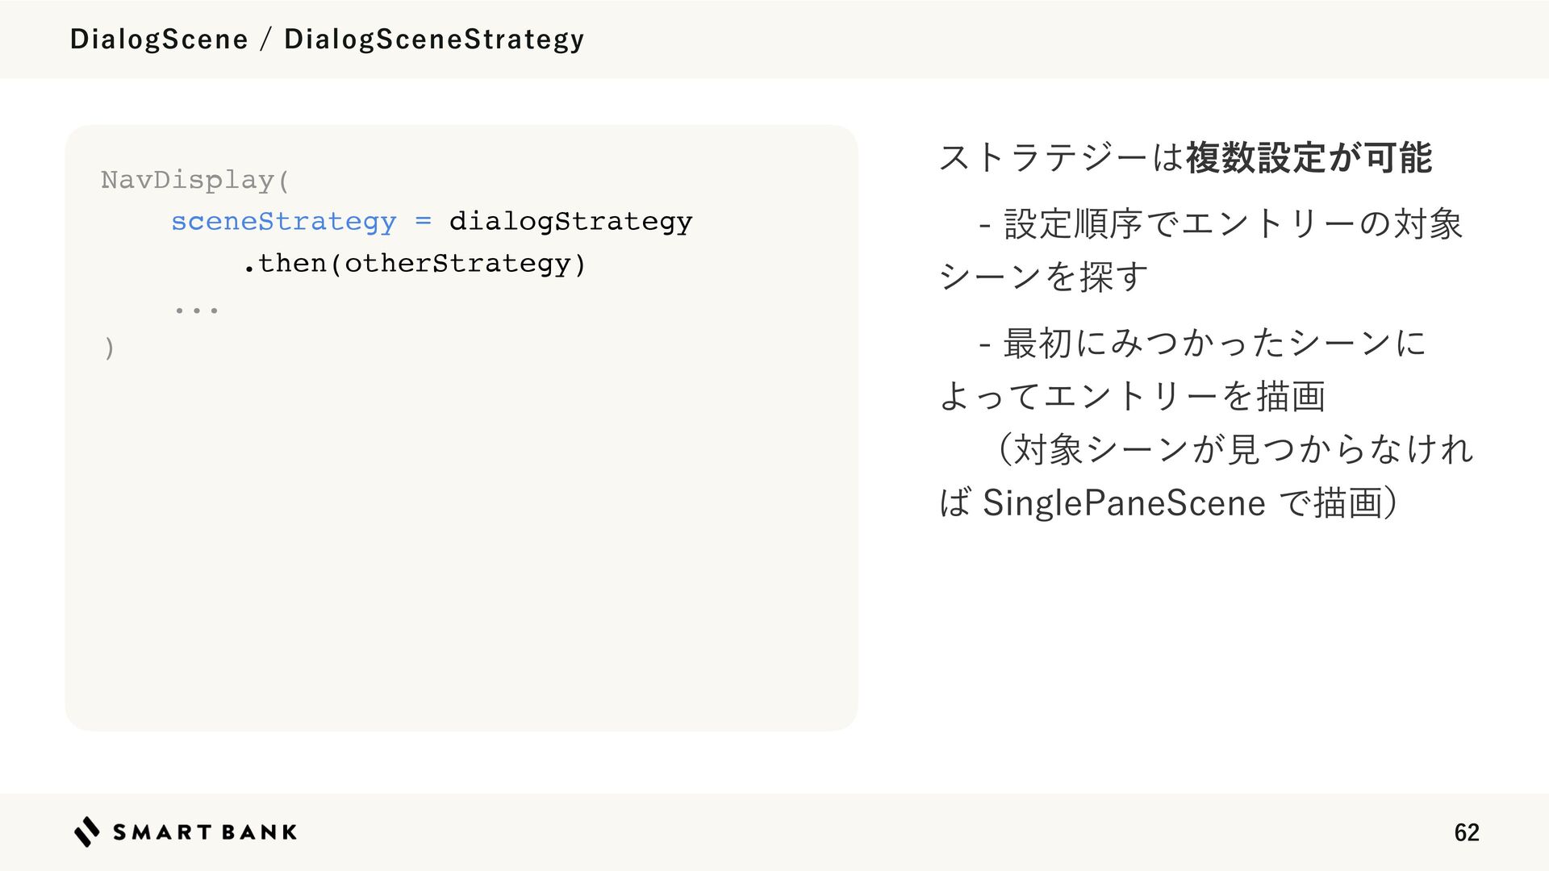Click the SinglePaneScene word
The image size is (1549, 871).
click(1124, 503)
